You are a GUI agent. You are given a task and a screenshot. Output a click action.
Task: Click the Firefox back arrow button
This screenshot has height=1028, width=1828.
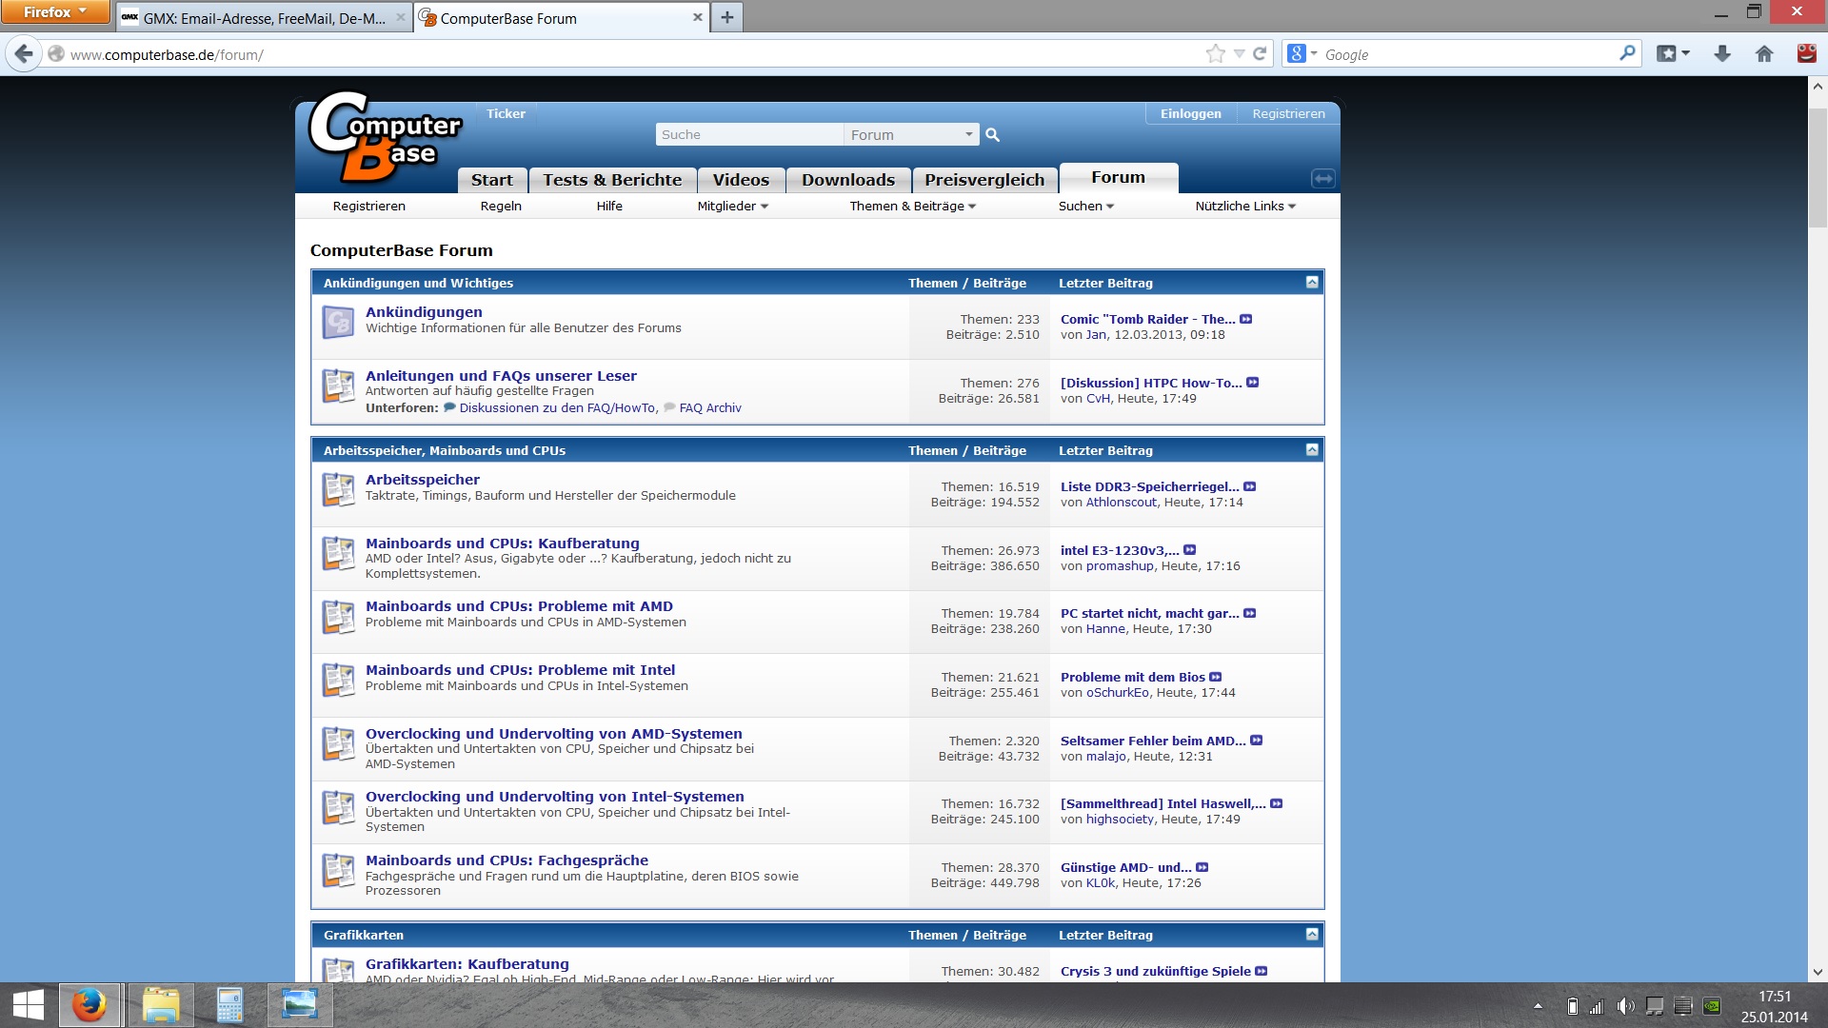(24, 54)
